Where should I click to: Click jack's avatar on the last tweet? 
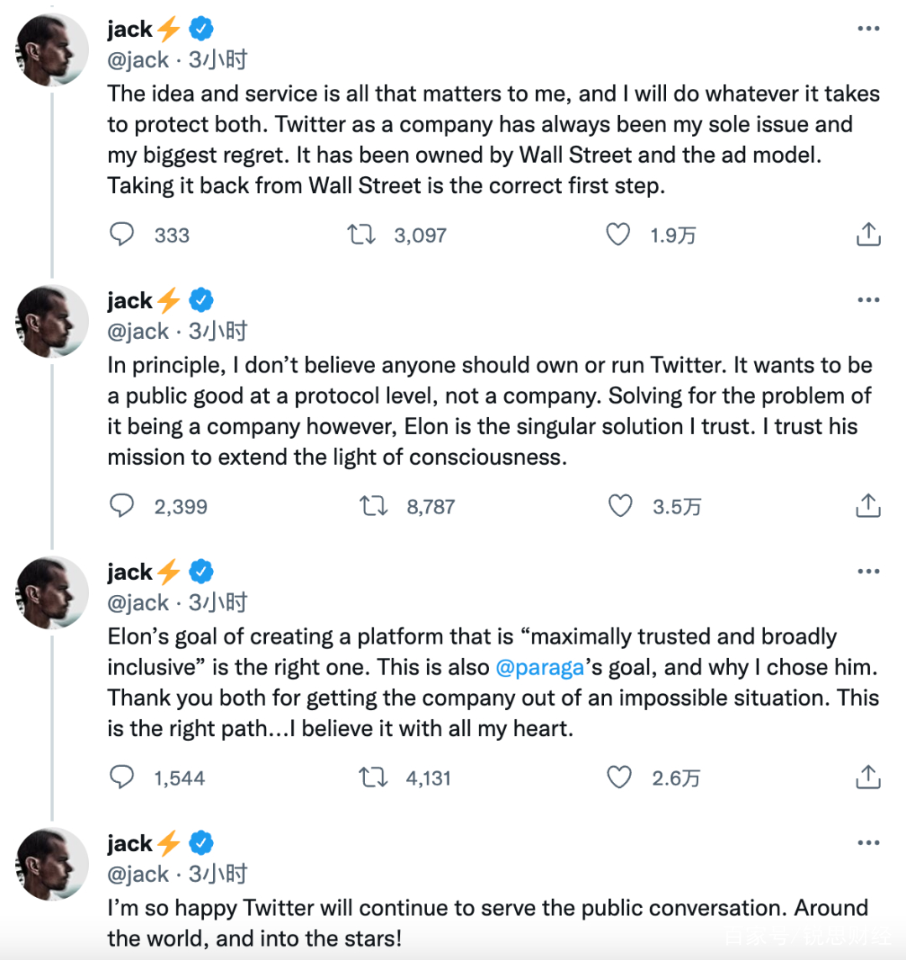coord(53,863)
